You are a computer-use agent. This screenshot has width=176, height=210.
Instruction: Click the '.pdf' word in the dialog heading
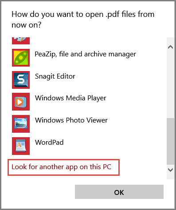click(x=112, y=15)
